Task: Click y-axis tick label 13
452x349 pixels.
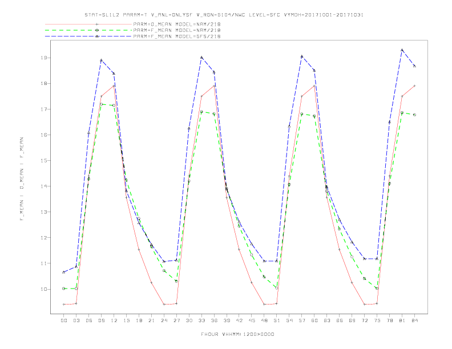Action: tap(44, 212)
